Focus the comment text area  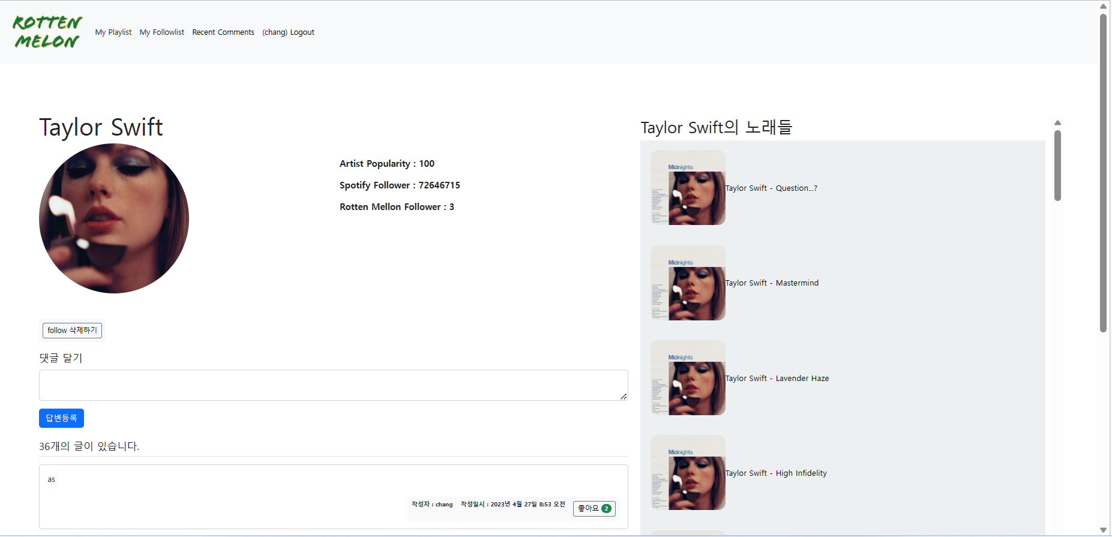tap(334, 385)
